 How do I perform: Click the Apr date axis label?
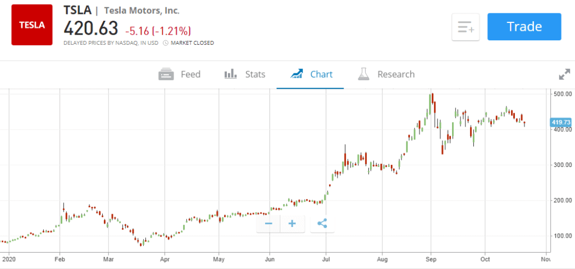[165, 259]
